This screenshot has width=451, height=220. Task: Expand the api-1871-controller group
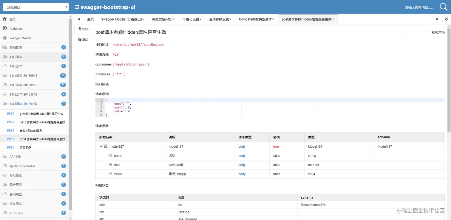coord(34,166)
